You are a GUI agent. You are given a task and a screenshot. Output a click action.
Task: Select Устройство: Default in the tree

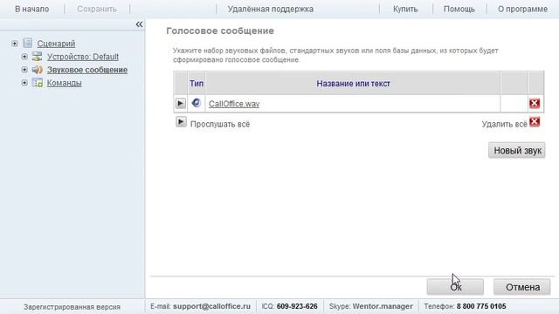pos(83,57)
